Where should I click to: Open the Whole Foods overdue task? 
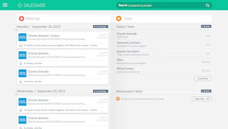click(164, 70)
